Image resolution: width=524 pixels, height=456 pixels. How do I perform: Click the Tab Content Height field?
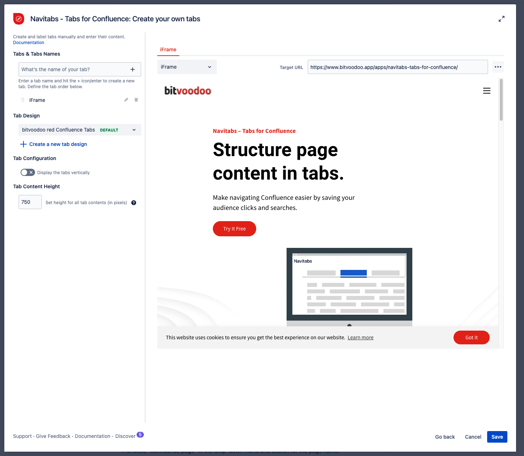coord(30,202)
